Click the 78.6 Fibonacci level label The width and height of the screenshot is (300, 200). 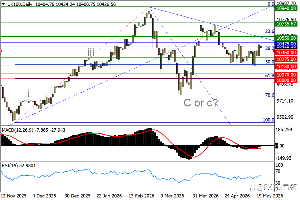pyautogui.click(x=270, y=95)
